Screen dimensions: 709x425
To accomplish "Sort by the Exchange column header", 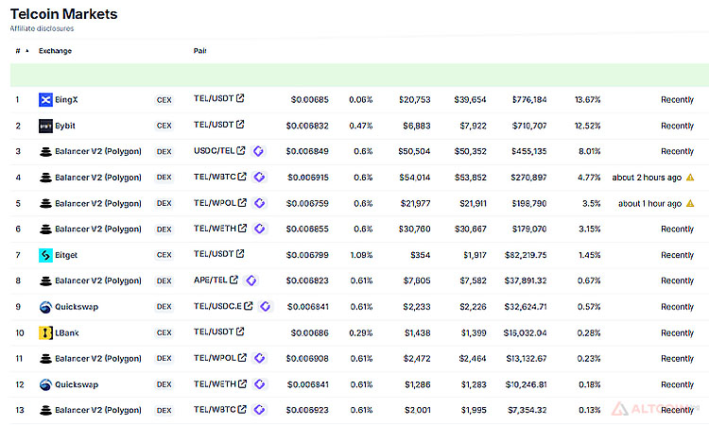I will pos(55,51).
